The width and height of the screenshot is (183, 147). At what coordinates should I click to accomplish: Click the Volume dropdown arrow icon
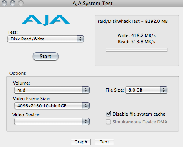coord(86,90)
